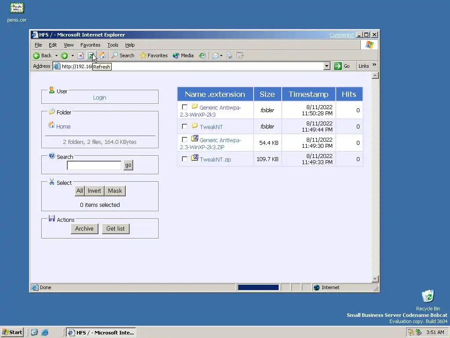The height and width of the screenshot is (338, 450).
Task: Click the page icon in address bar
Action: [x=57, y=66]
